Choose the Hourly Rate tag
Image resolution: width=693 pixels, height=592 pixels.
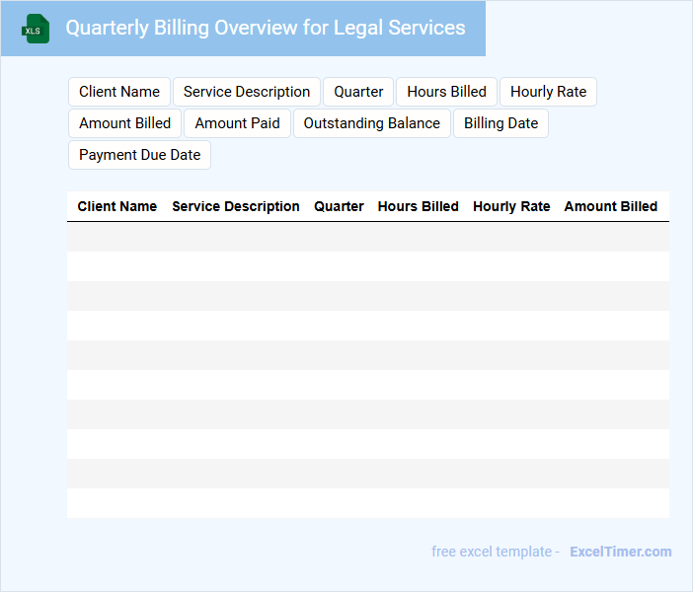tap(548, 92)
